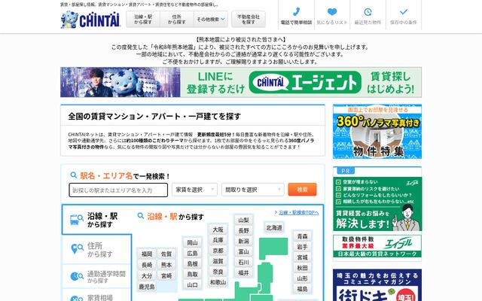Select 岩手 prefecture button
Image resolution: width=482 pixels, height=301 pixels.
[x=302, y=247]
